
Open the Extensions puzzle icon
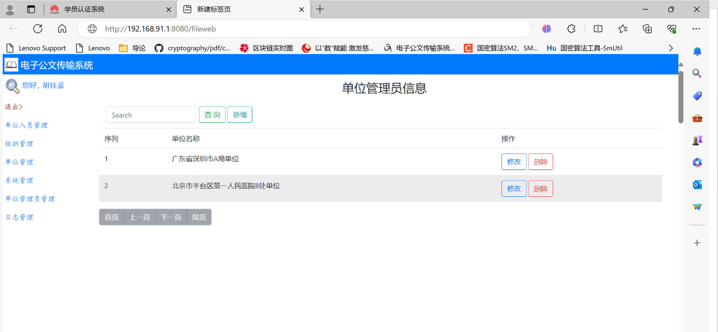click(571, 29)
